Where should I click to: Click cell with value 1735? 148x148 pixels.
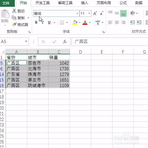[59, 69]
